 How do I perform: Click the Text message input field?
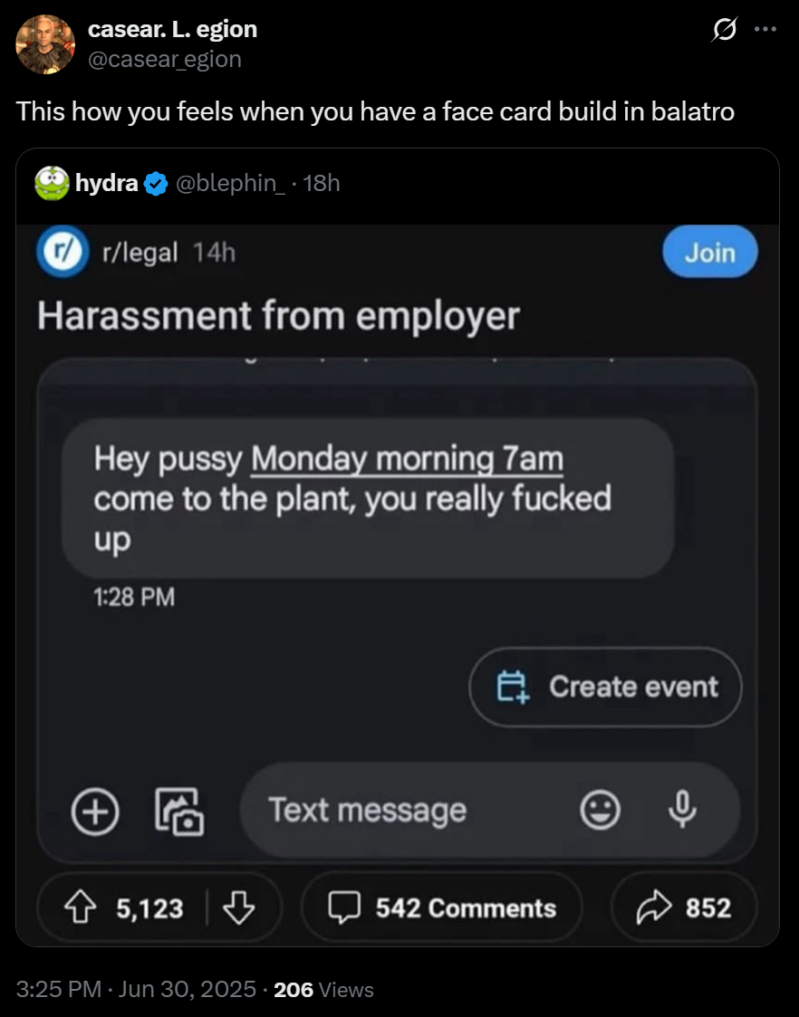pos(408,810)
